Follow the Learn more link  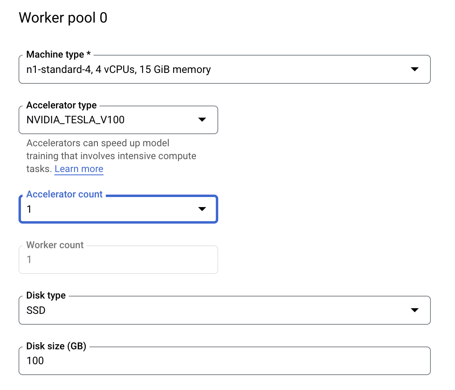pos(79,169)
